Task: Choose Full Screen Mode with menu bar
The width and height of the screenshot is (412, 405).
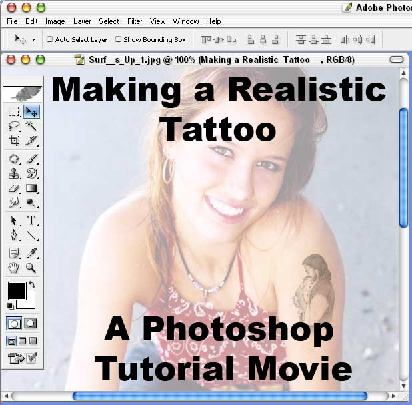Action: pos(23,341)
